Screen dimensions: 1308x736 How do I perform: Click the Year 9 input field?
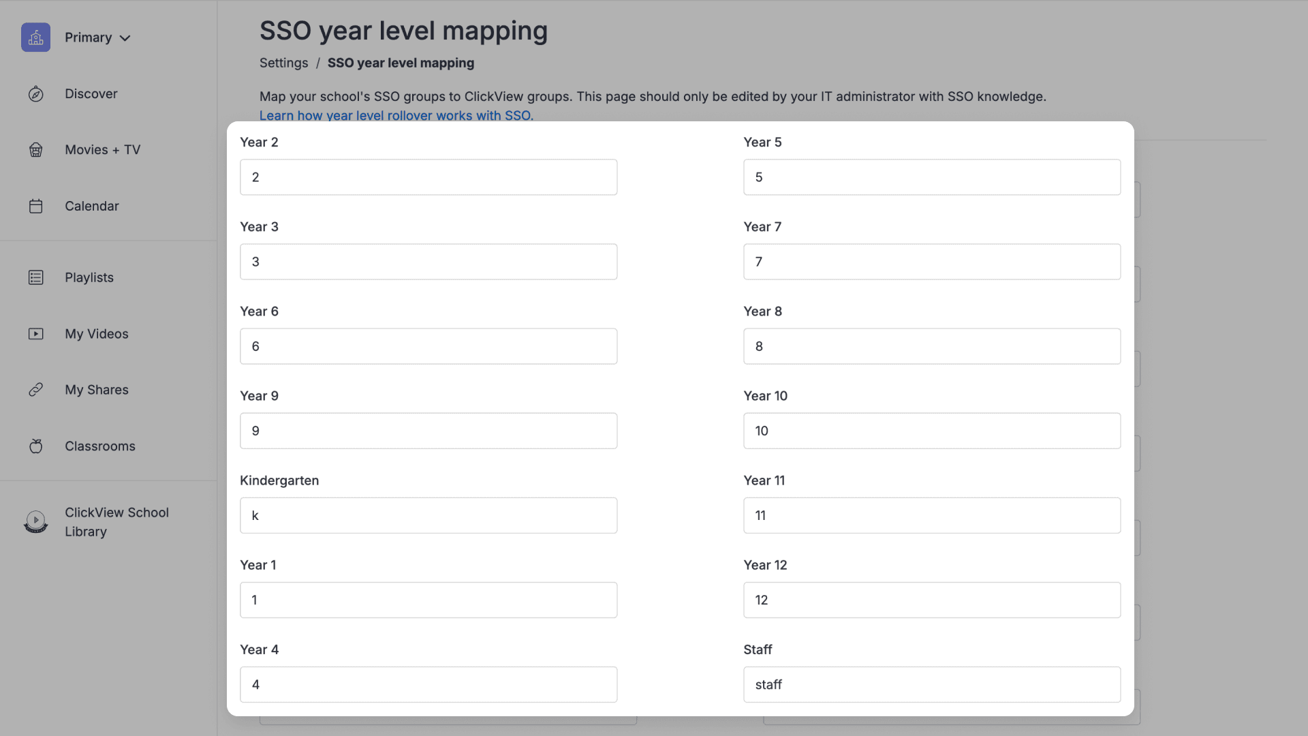[429, 431]
